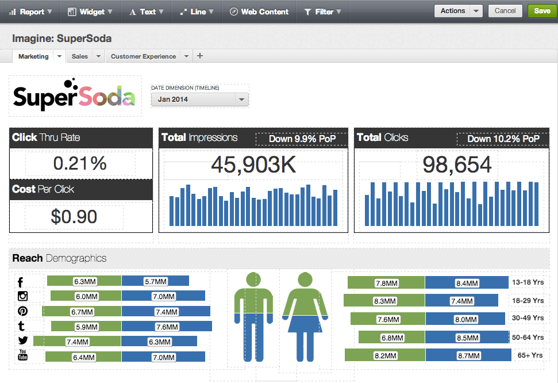Select the Twitter bird icon
This screenshot has height=383, width=558.
[23, 340]
